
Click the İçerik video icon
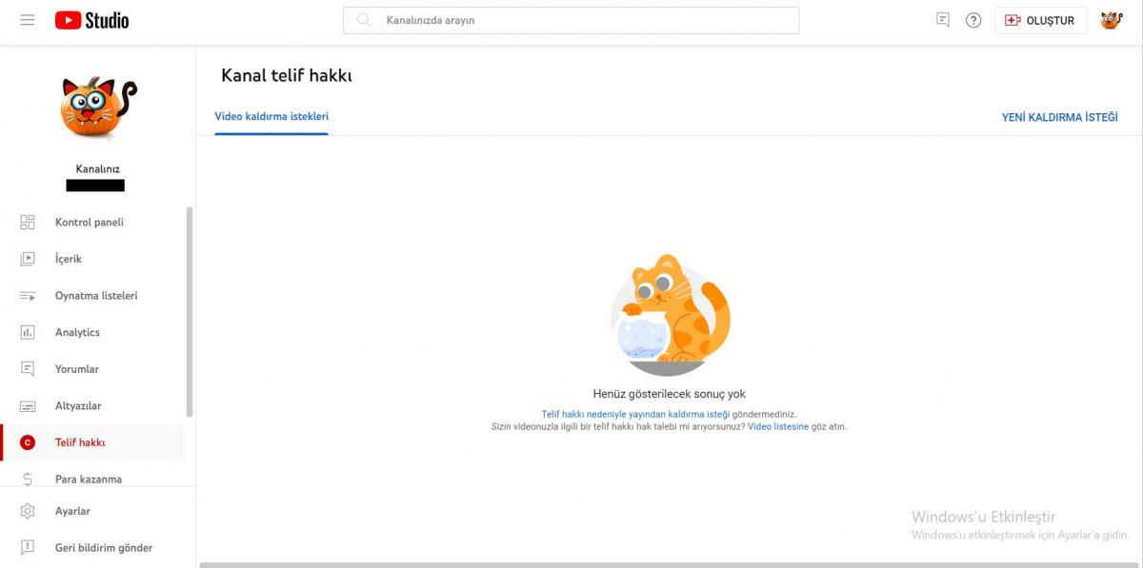pos(28,259)
